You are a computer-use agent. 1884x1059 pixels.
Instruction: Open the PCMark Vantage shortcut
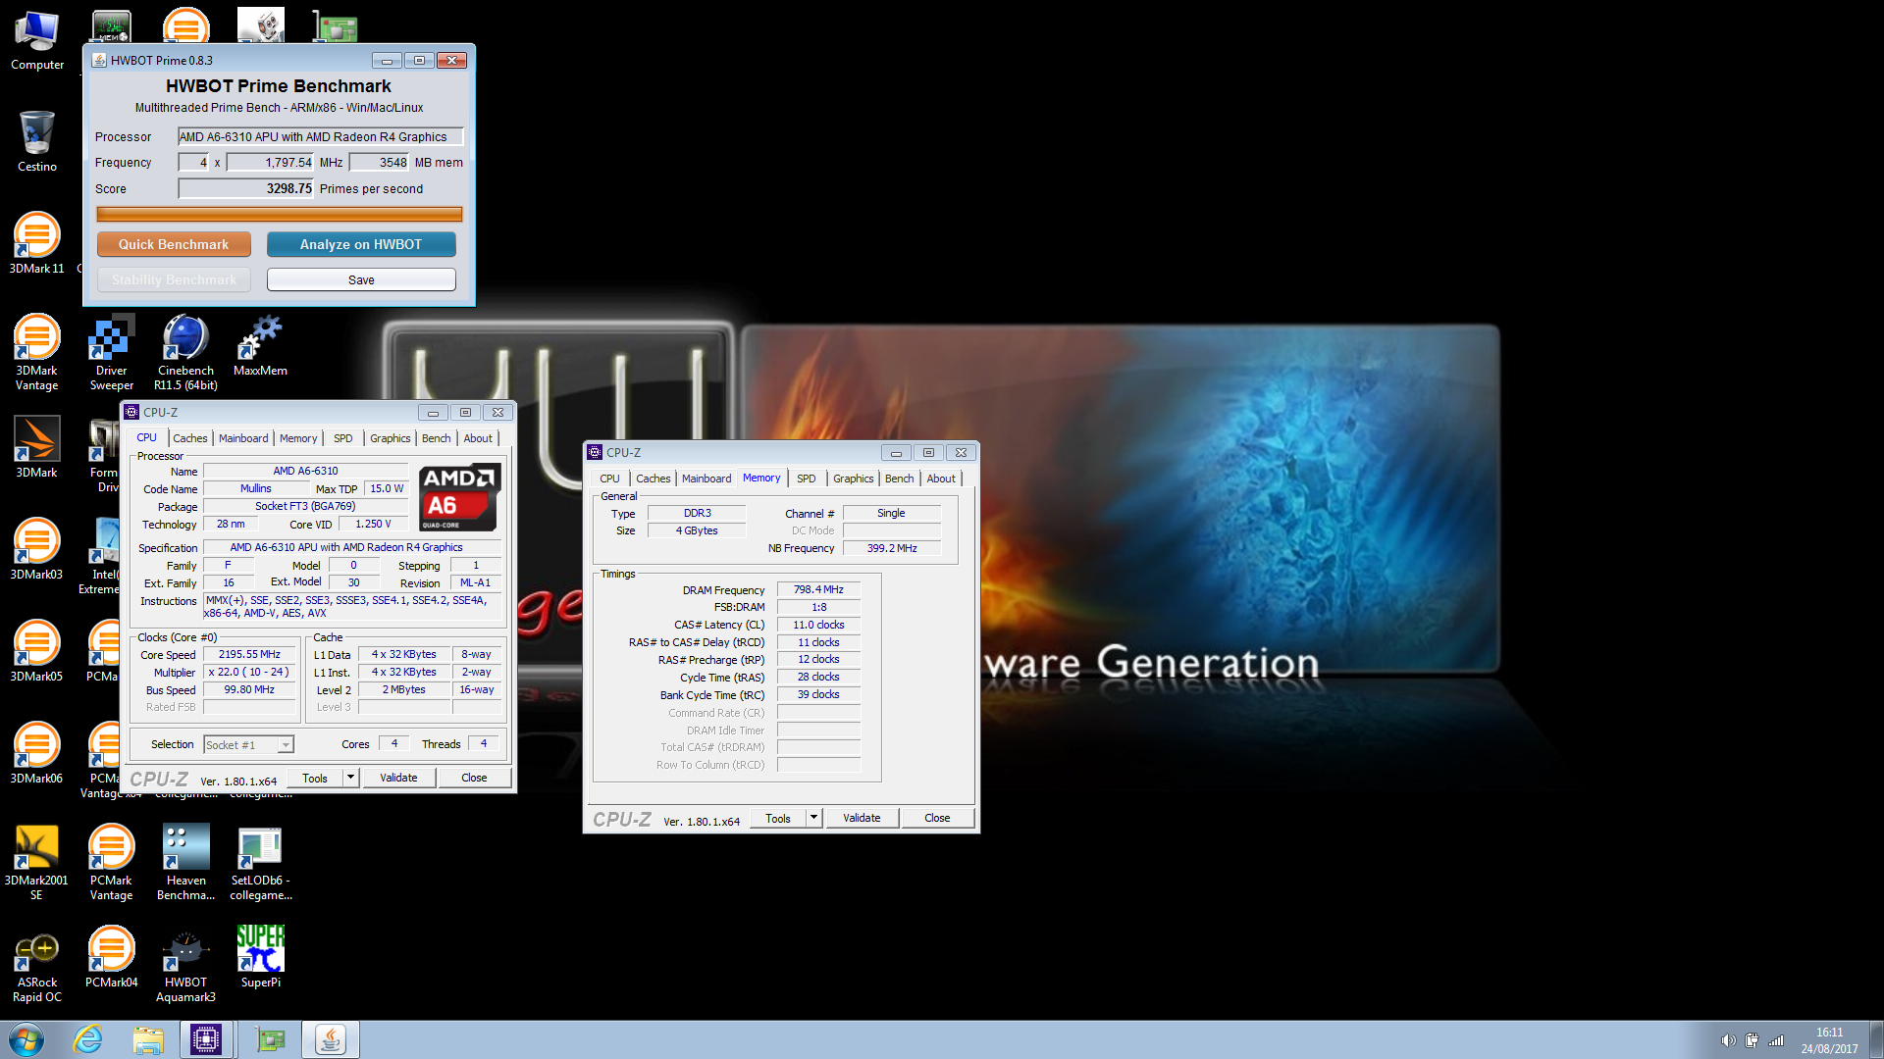[x=112, y=861]
